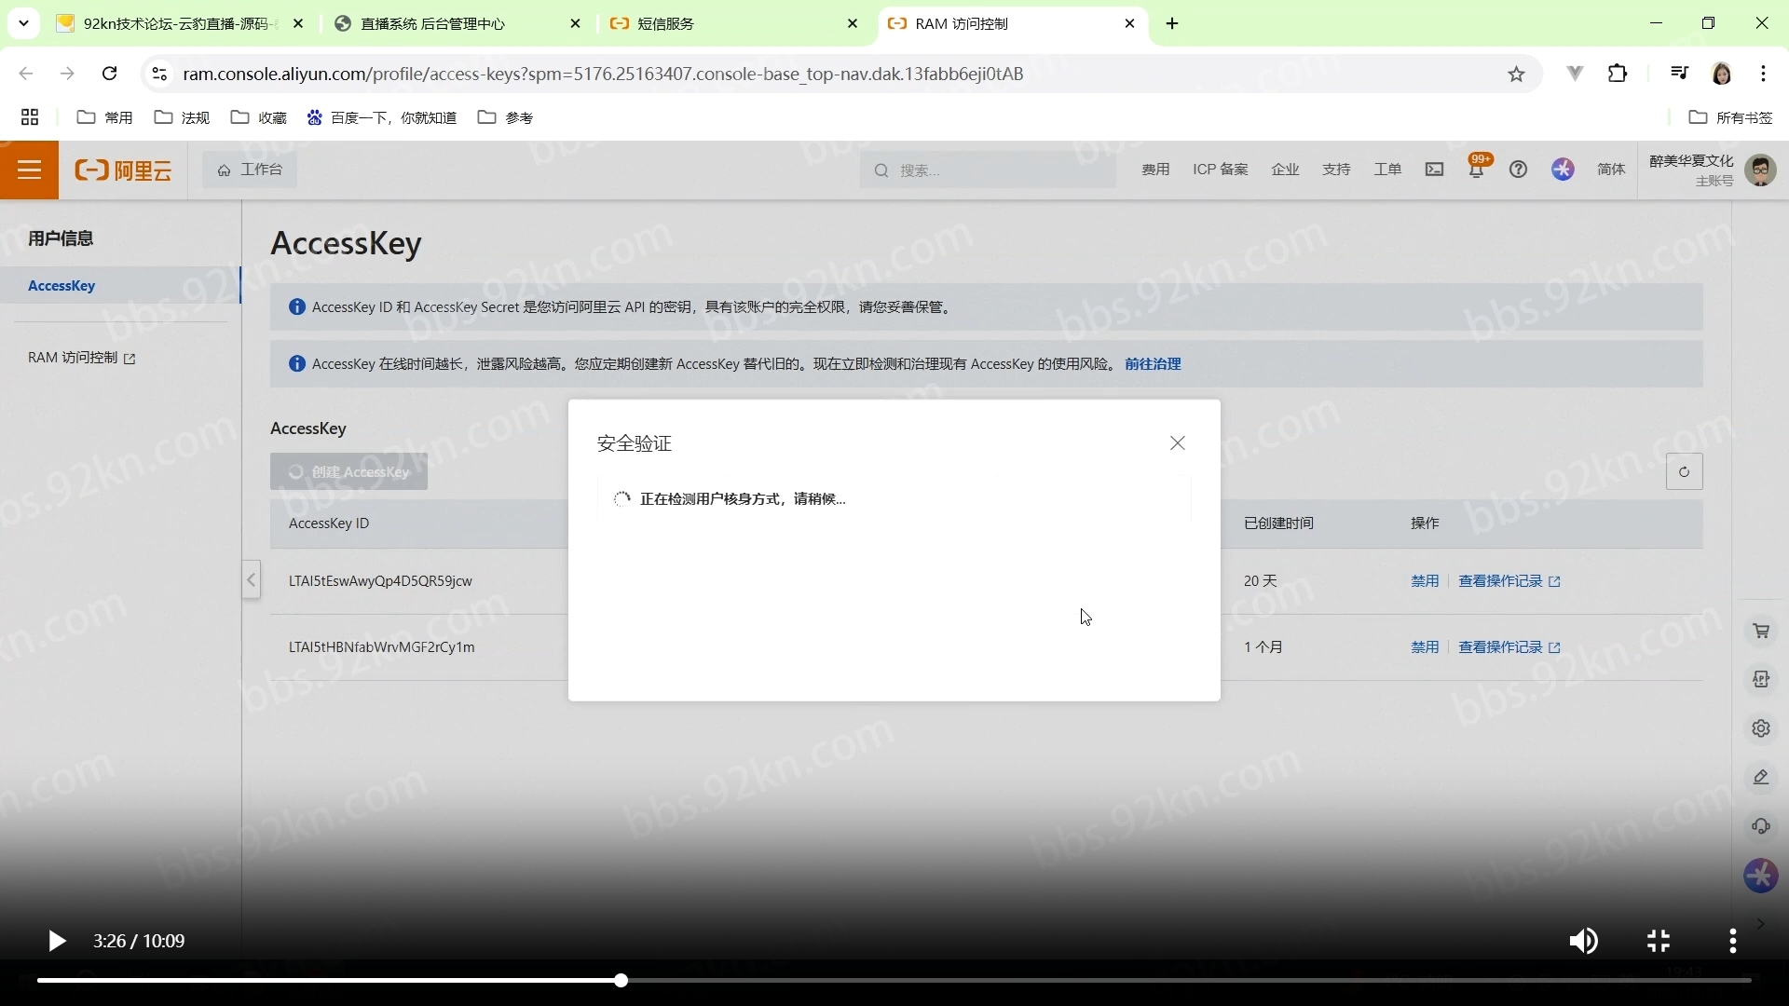Open the help question-mark icon
This screenshot has width=1789, height=1006.
[x=1519, y=170]
